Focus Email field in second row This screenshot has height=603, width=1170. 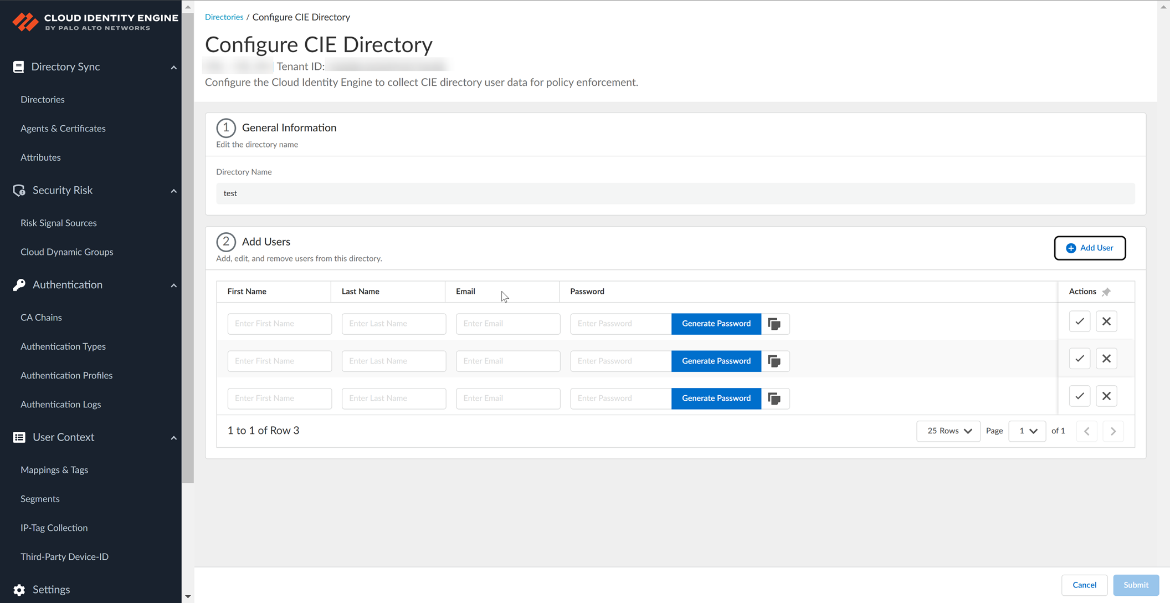click(508, 361)
